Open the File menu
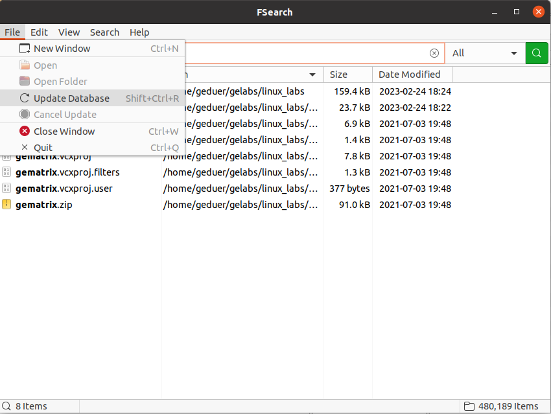This screenshot has height=414, width=551. (x=12, y=32)
